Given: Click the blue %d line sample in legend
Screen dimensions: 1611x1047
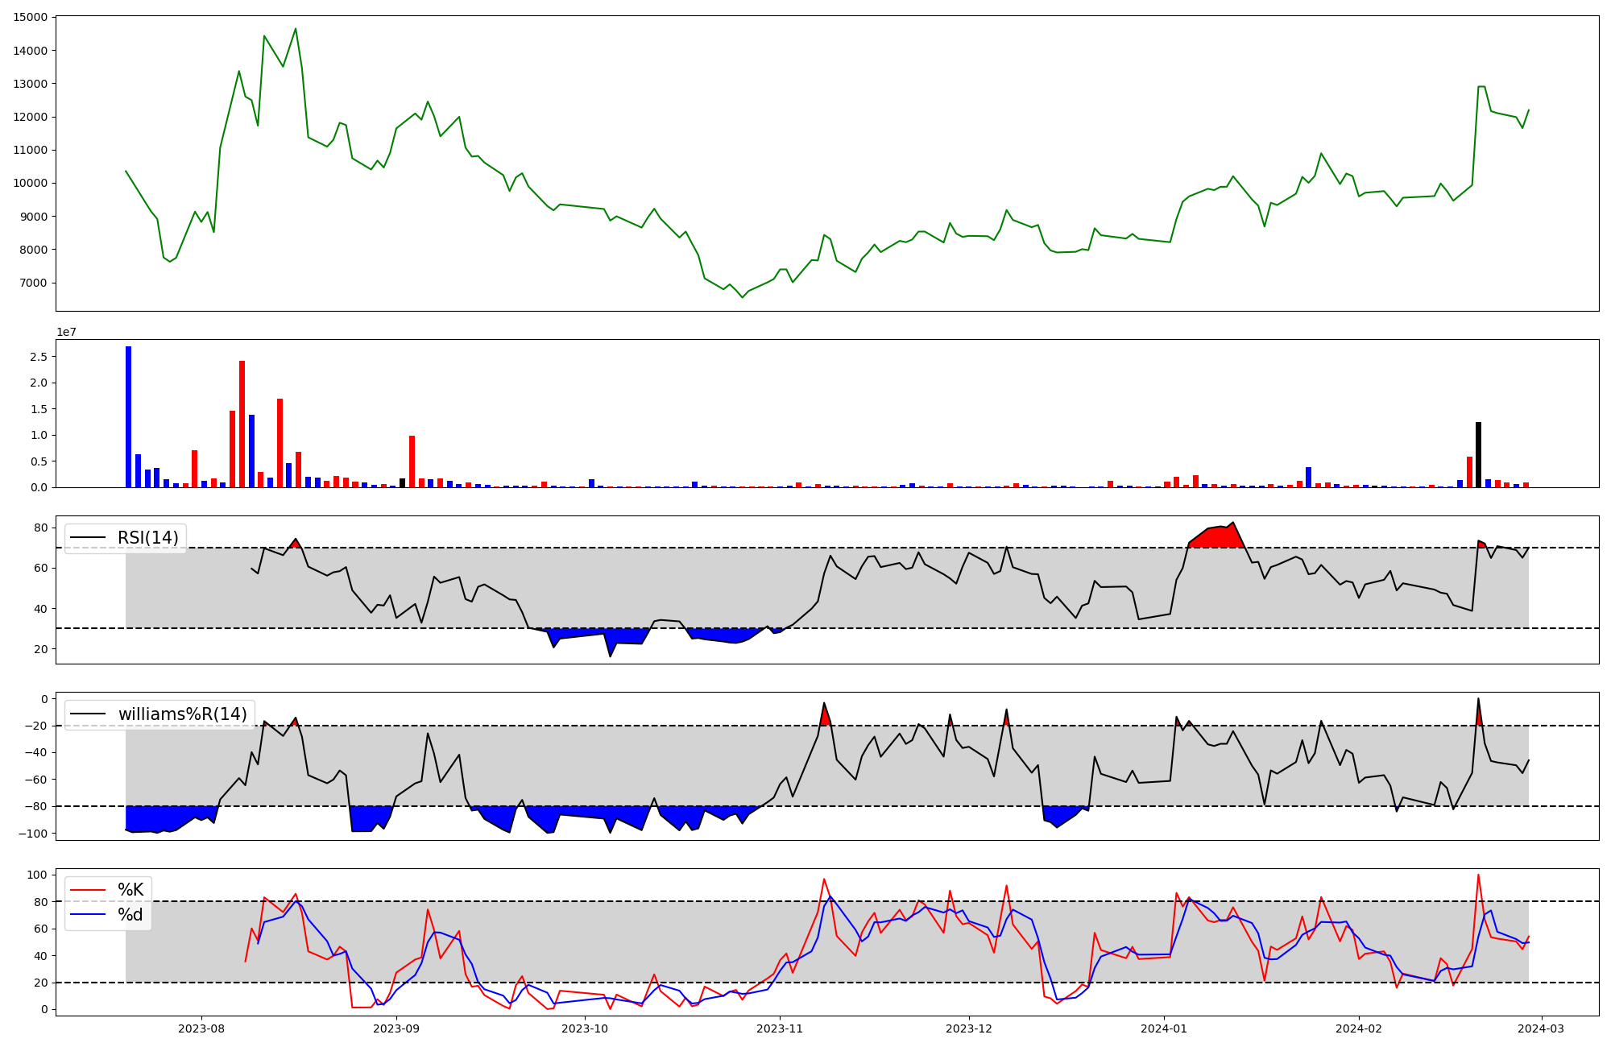Looking at the screenshot, I should point(88,915).
